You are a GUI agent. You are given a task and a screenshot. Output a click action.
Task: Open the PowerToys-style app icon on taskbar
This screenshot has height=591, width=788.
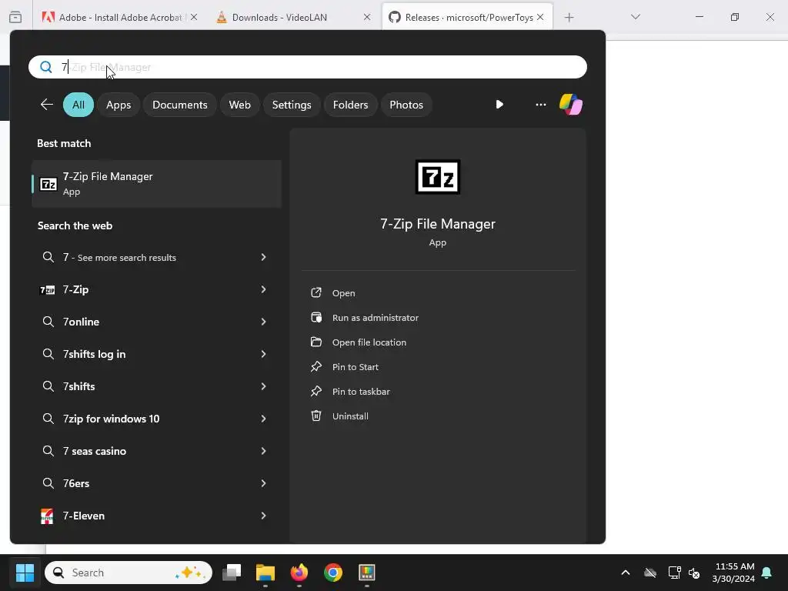[x=367, y=573]
